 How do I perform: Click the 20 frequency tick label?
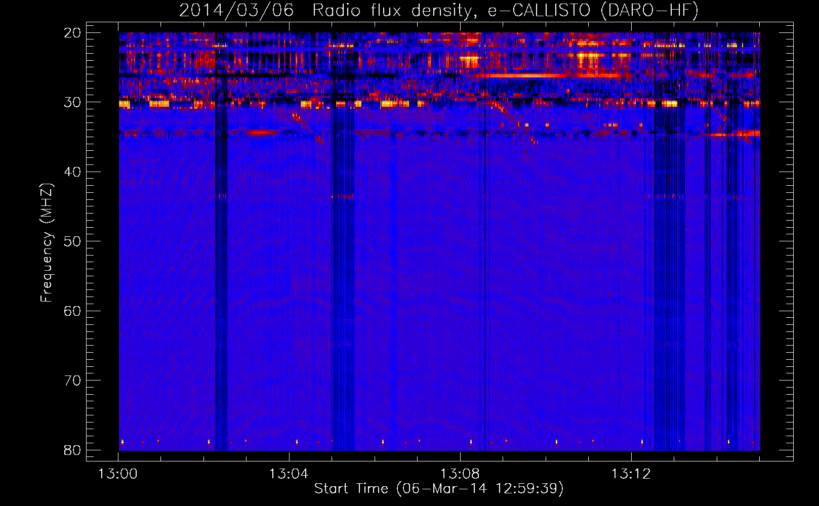[73, 33]
